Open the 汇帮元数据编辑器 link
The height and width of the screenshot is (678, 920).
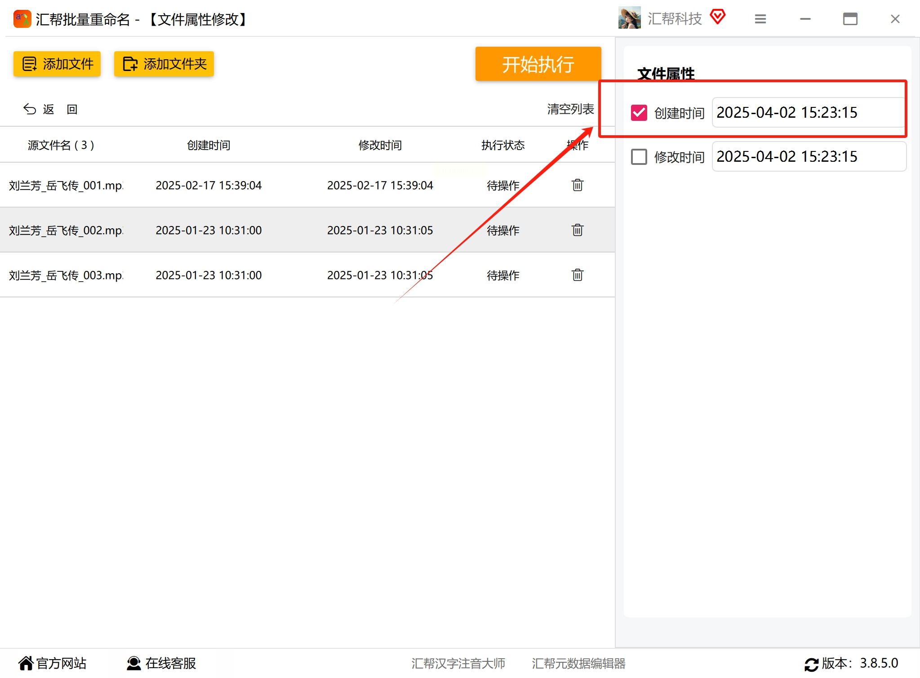(x=578, y=663)
